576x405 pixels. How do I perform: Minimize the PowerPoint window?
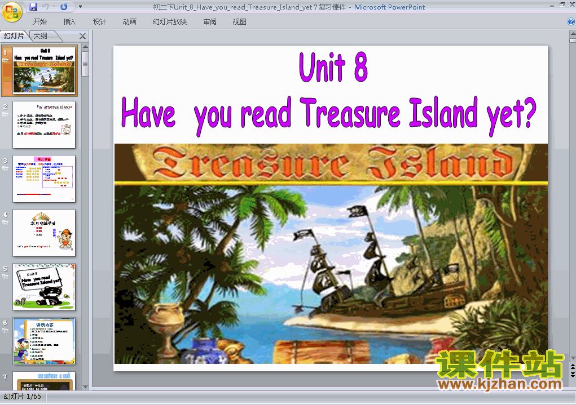[552, 5]
